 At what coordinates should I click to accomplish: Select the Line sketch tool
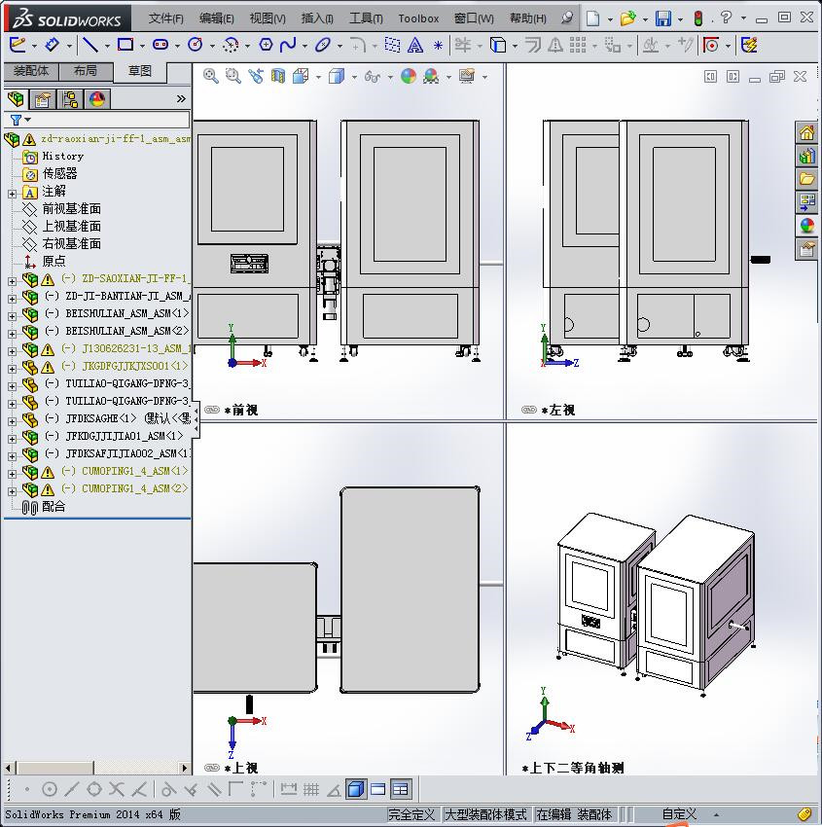[x=90, y=45]
